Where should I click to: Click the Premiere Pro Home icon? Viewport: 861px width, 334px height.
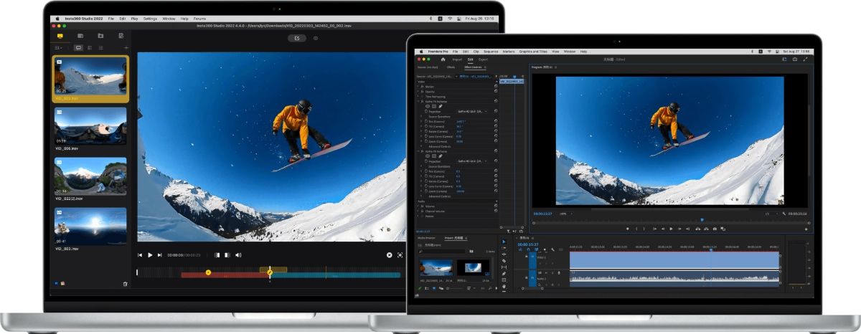[443, 59]
